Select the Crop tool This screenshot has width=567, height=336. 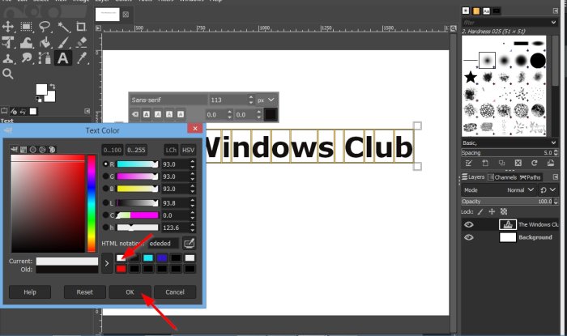81,27
